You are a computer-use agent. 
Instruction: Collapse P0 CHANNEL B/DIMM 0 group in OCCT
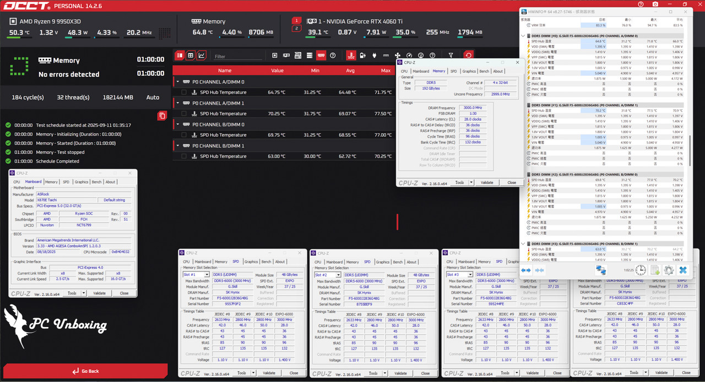click(177, 124)
